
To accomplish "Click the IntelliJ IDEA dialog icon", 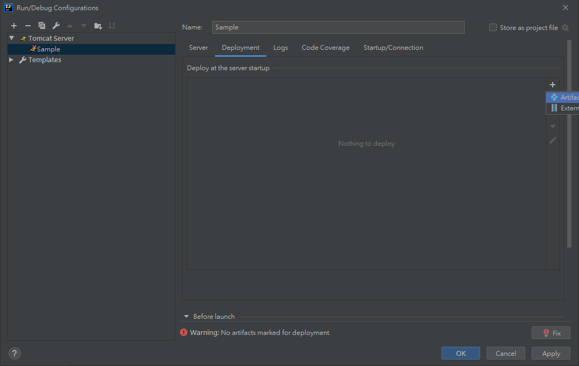I will click(8, 8).
